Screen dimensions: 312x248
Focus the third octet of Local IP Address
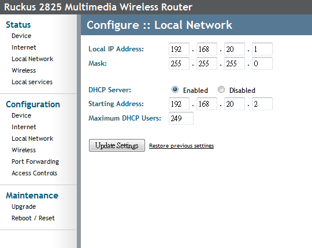tap(235, 49)
